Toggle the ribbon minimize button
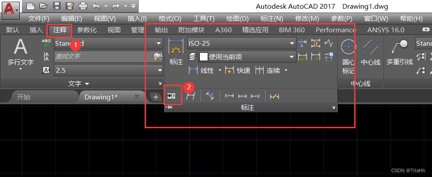The image size is (432, 177). point(426,30)
